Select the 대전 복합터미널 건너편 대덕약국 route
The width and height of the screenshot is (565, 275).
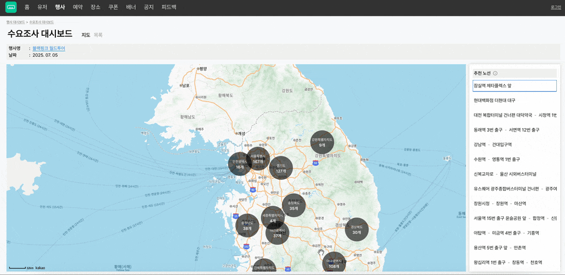[x=514, y=115]
